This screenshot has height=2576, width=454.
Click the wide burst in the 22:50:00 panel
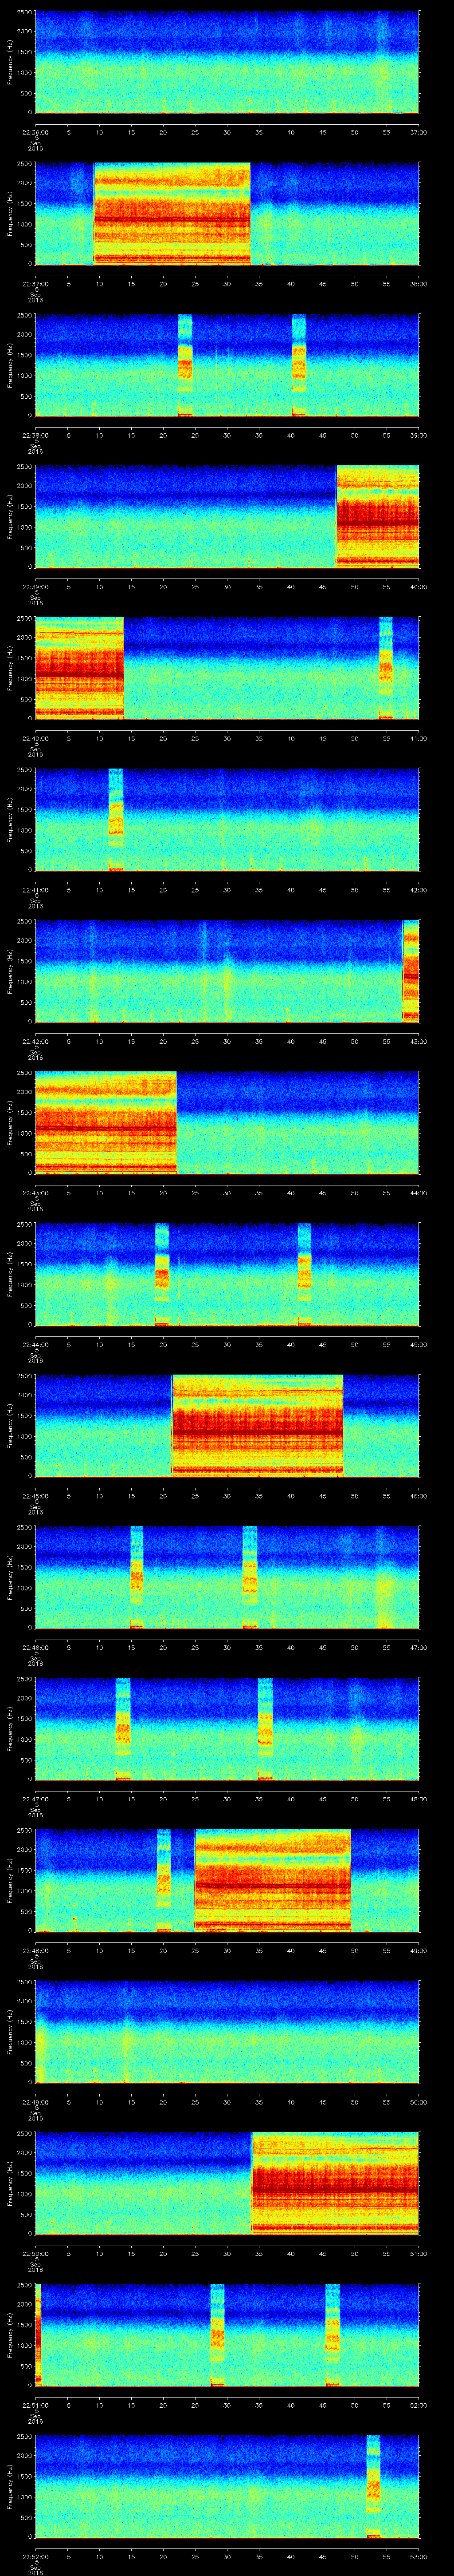tap(335, 2183)
